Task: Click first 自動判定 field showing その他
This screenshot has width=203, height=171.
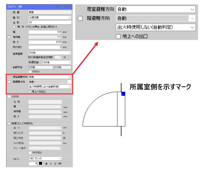Action: (41, 67)
